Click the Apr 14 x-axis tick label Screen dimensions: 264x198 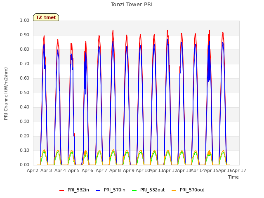[198, 170]
